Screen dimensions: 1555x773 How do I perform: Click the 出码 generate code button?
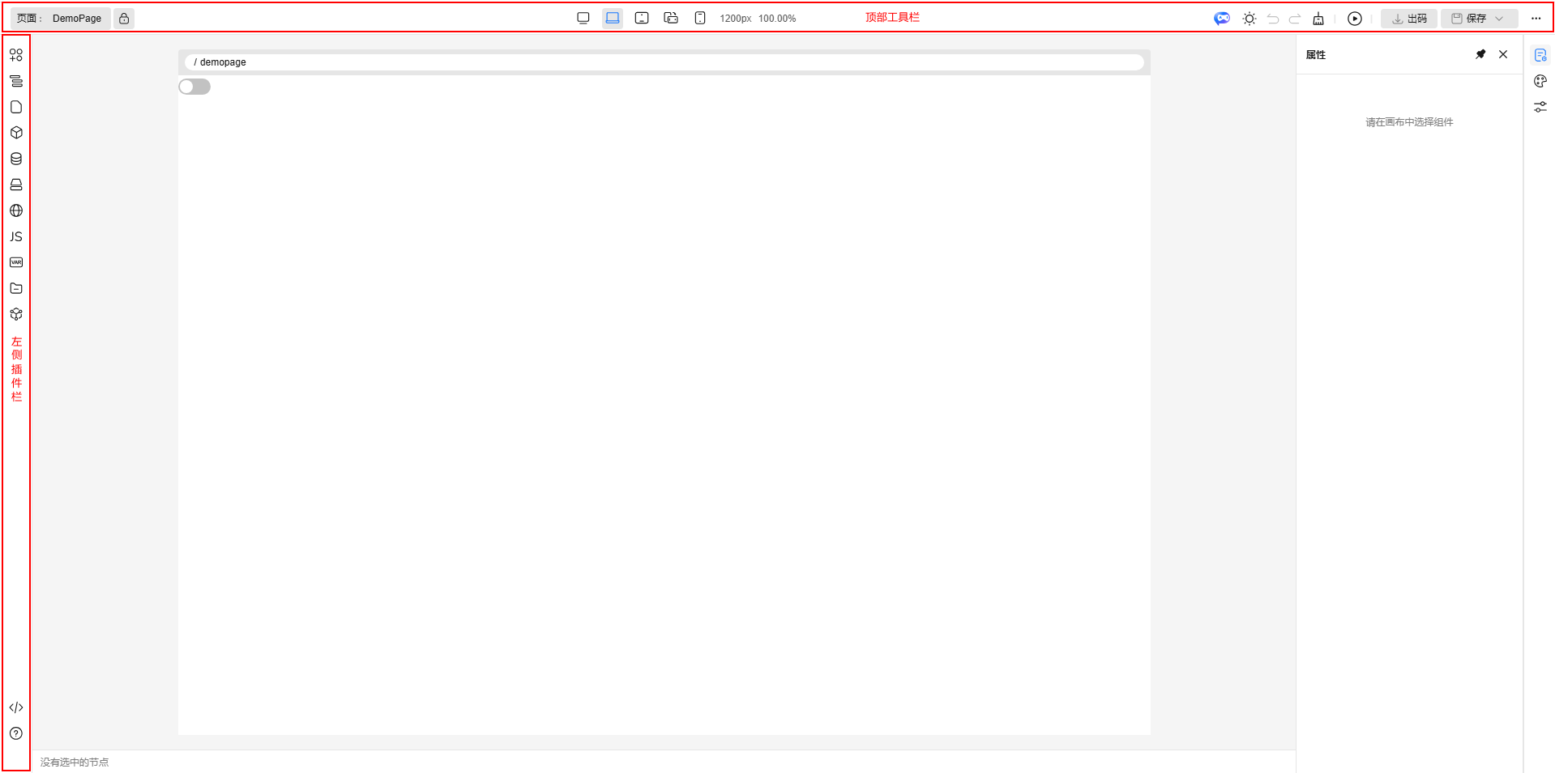point(1409,19)
